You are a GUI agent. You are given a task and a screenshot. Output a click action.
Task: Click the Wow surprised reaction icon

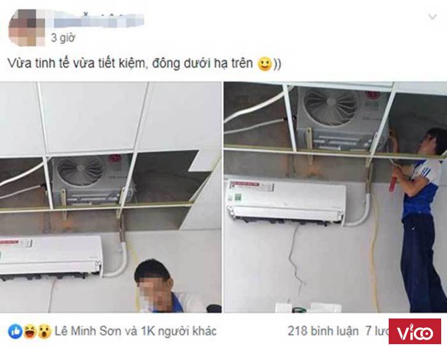point(44,331)
